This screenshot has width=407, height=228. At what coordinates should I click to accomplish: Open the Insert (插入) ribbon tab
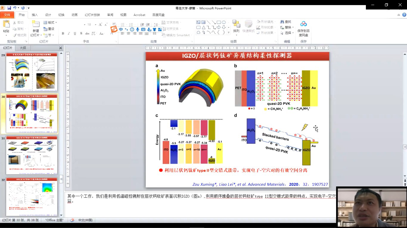point(35,15)
